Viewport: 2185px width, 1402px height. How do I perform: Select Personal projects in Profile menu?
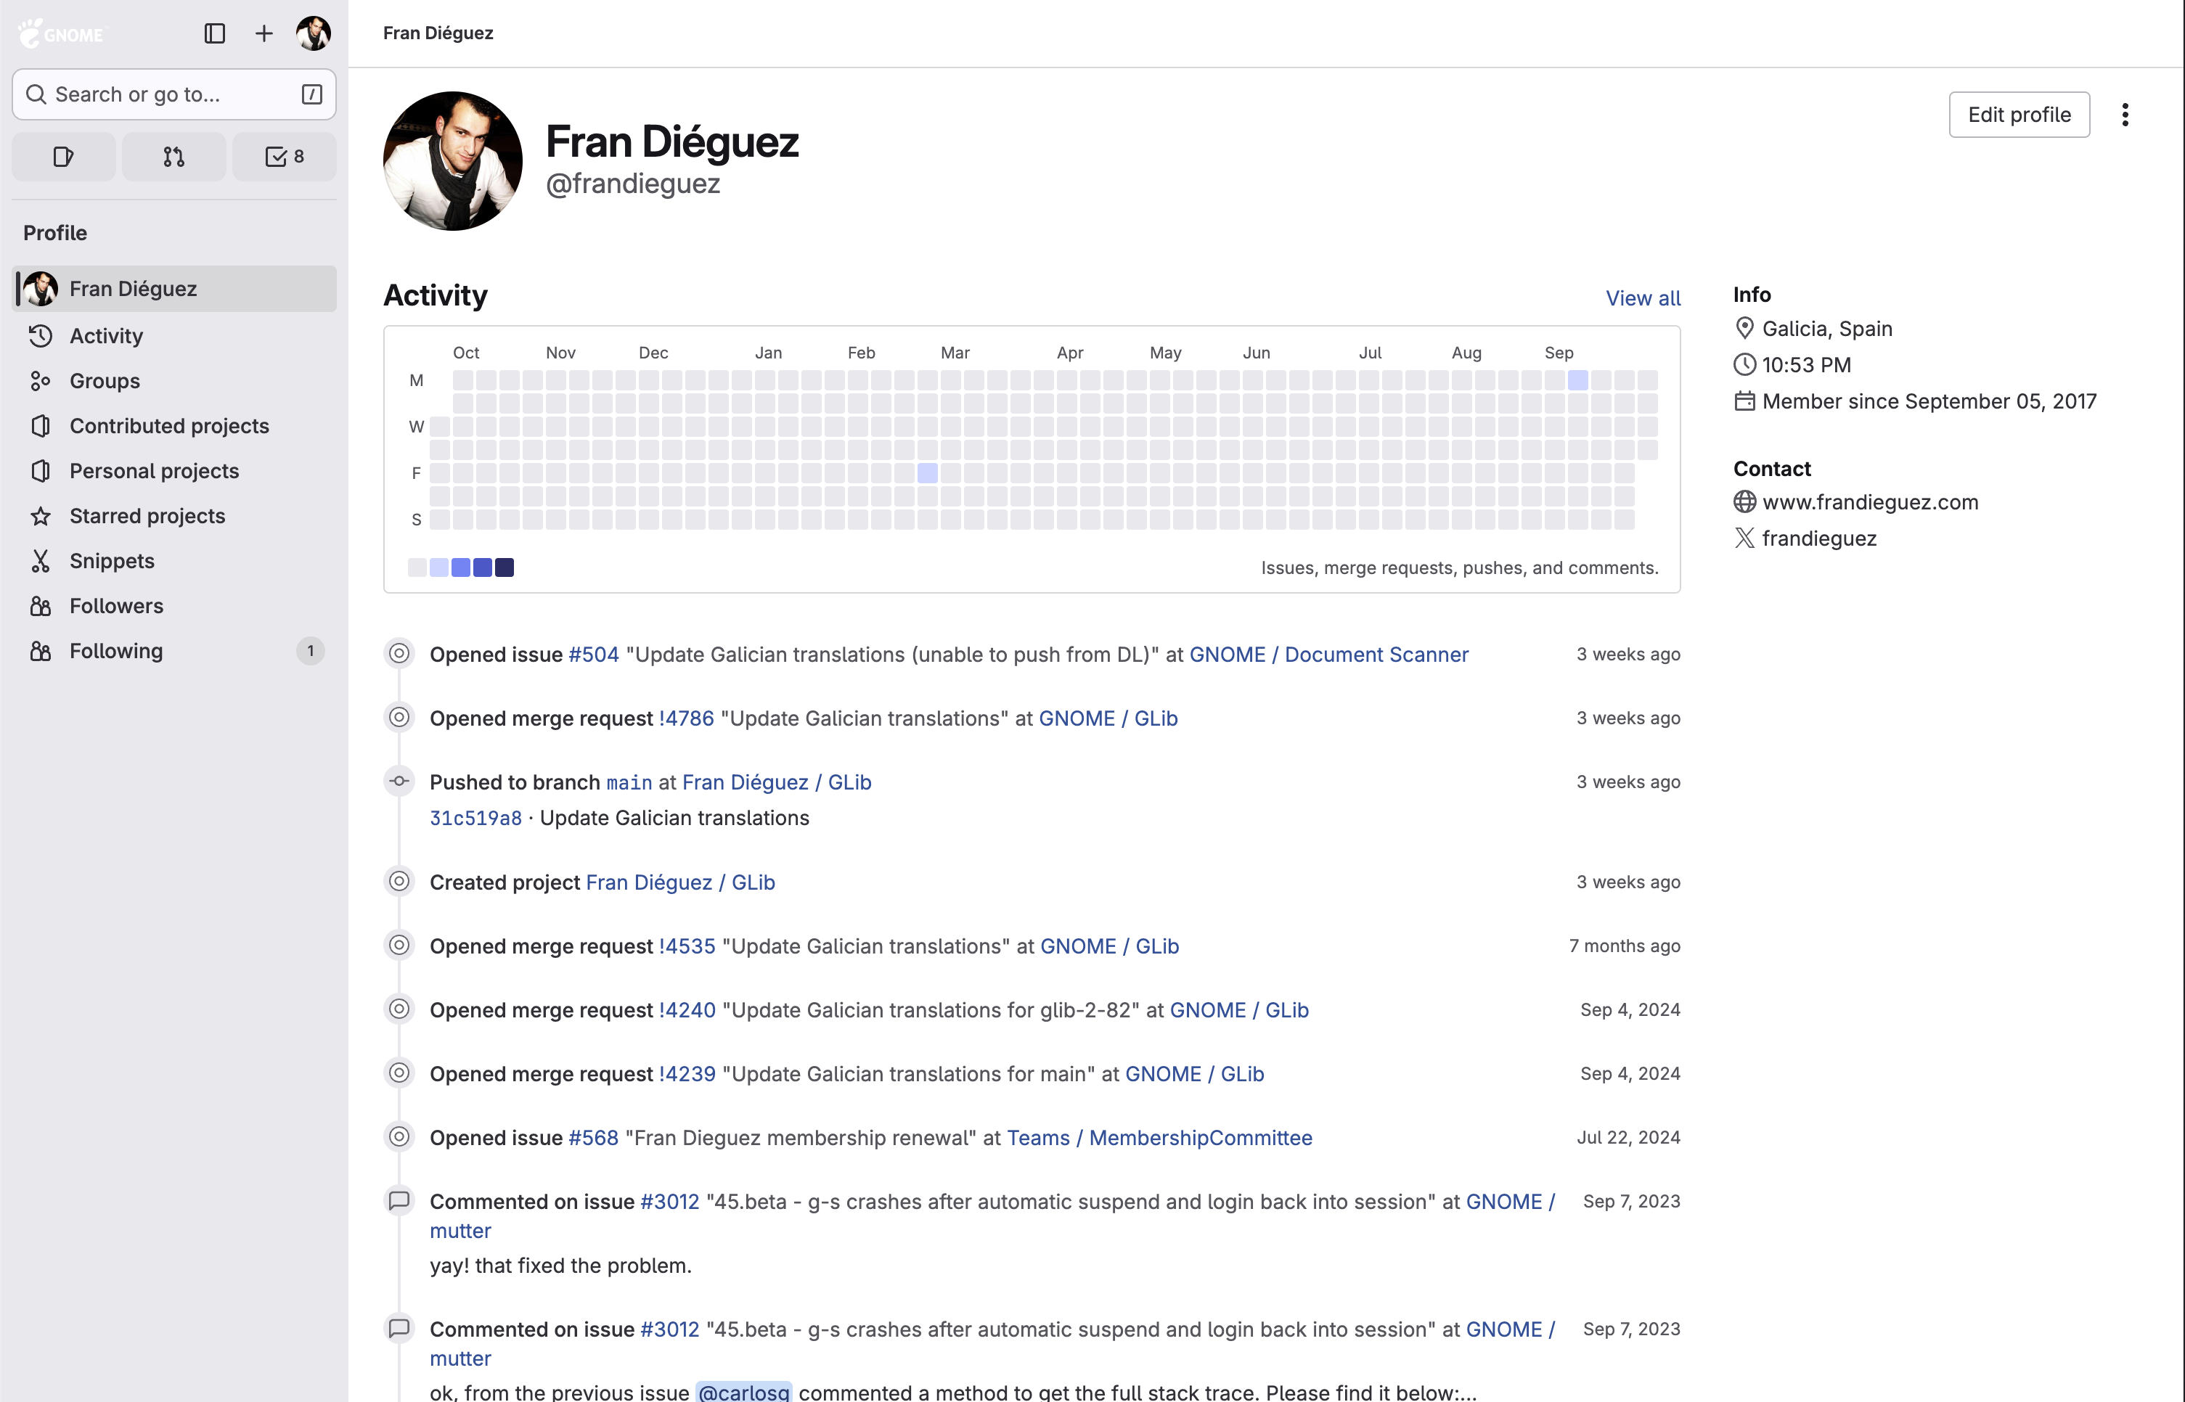[154, 471]
